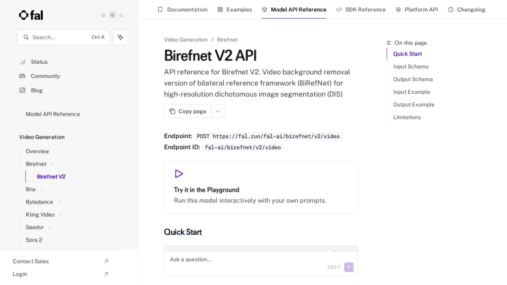The image size is (507, 285).
Task: Click the Documentation book icon
Action: (x=160, y=9)
